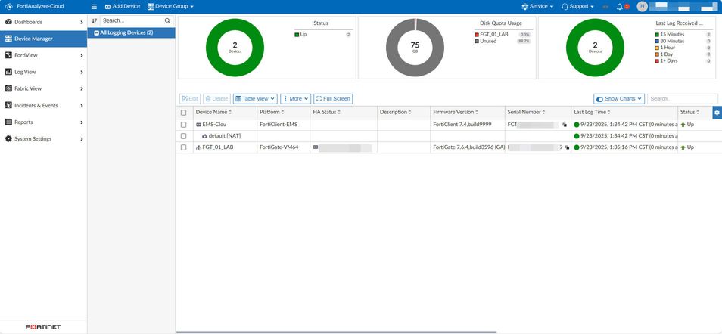Viewport: 722px width, 334px height.
Task: Click the Full Screen button
Action: coord(333,99)
